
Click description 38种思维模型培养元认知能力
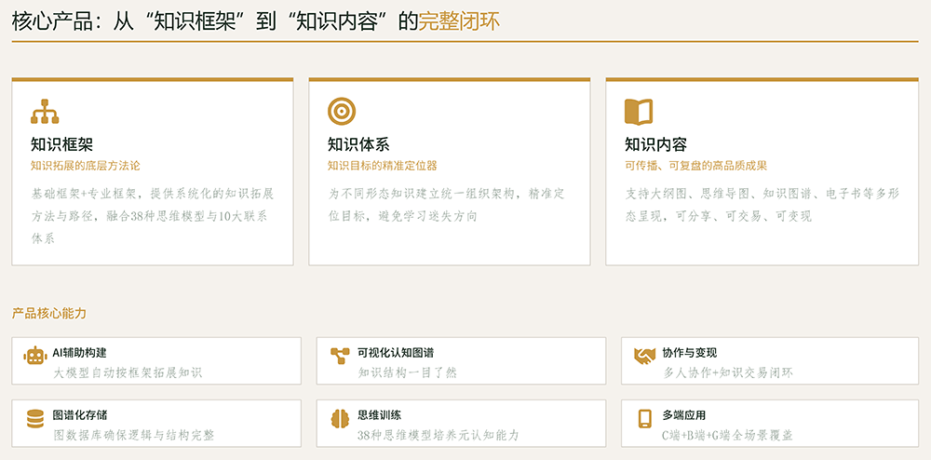(x=439, y=435)
